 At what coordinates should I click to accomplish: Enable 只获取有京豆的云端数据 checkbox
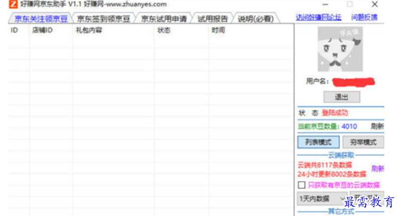point(301,185)
